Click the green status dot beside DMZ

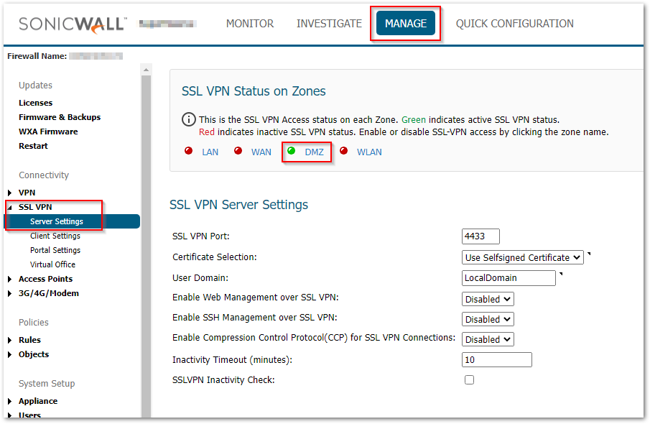tap(292, 151)
